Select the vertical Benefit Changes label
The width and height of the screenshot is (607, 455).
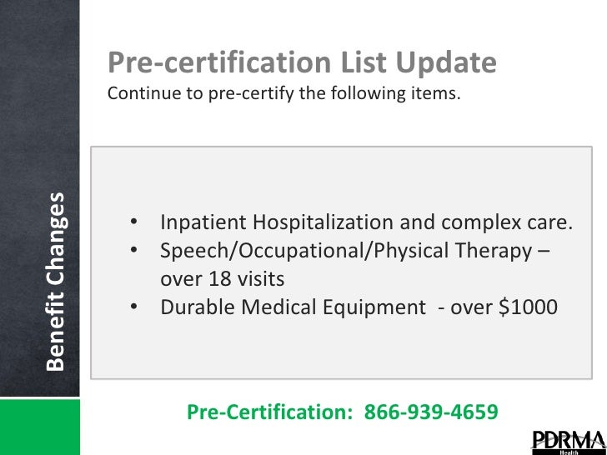point(55,282)
